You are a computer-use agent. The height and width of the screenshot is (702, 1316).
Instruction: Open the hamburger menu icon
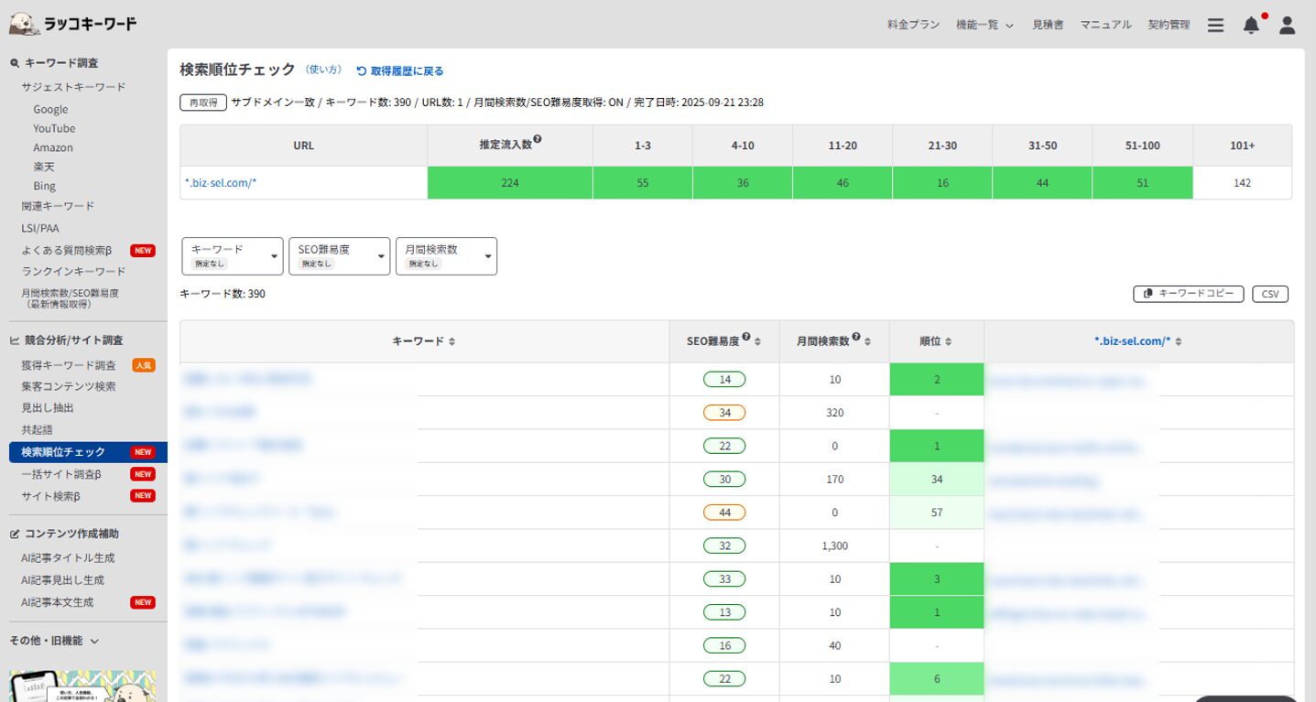1215,26
